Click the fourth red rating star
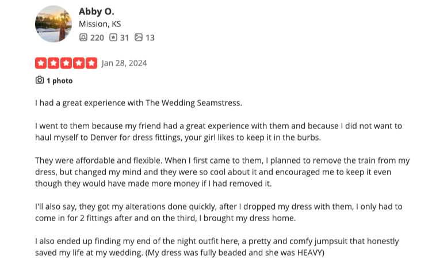 pos(79,63)
